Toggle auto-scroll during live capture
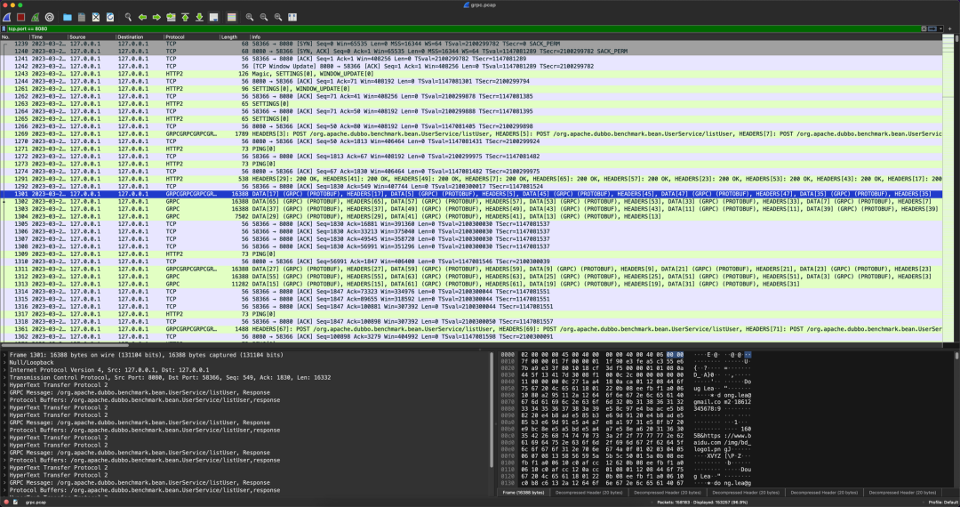Screen dimensions: 960x507 (x=213, y=17)
